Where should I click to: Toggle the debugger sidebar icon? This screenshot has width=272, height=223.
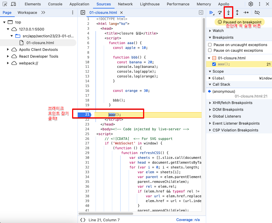pyautogui.click(x=201, y=12)
